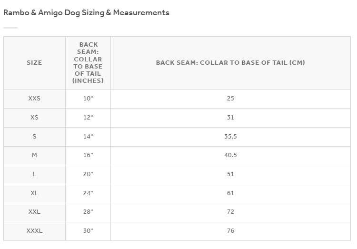The image size is (357, 249).
Task: Click the Rambo & Amigo Dog Sizing heading
Action: [x=86, y=13]
